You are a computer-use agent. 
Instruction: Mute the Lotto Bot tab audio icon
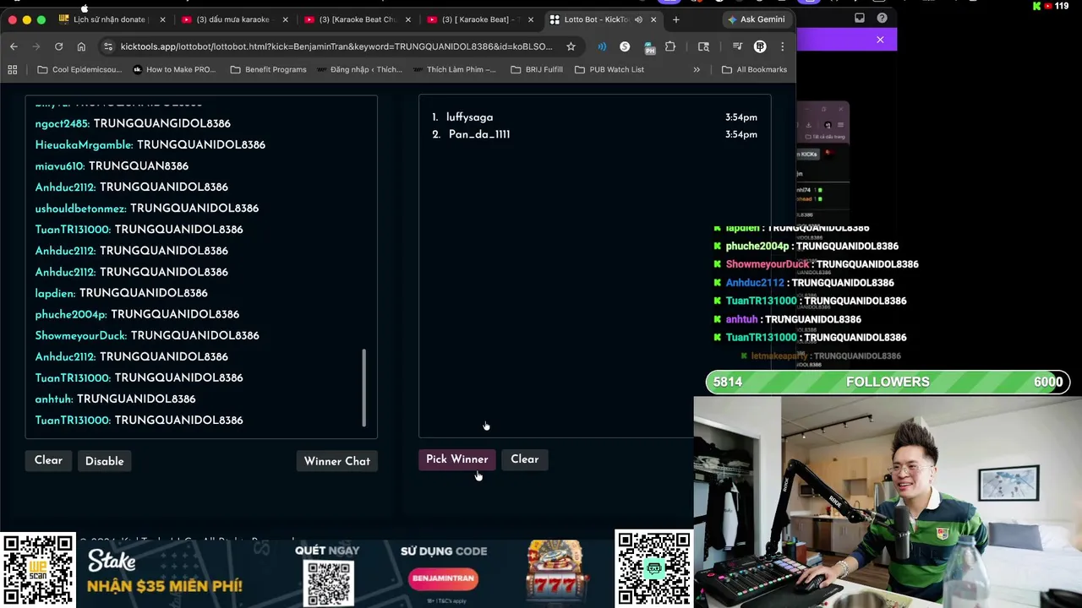pos(638,19)
